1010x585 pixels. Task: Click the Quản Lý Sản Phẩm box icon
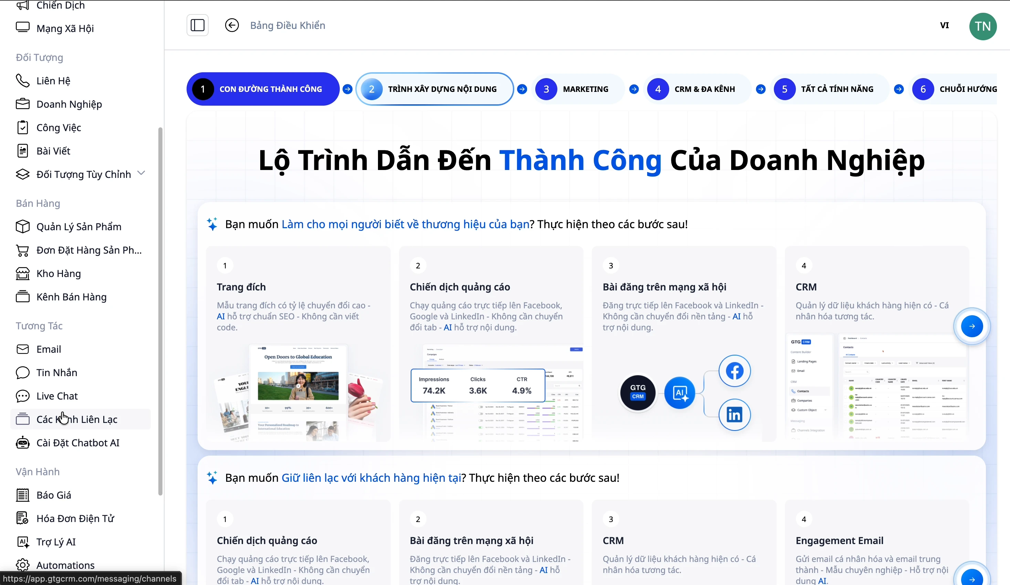click(x=23, y=226)
